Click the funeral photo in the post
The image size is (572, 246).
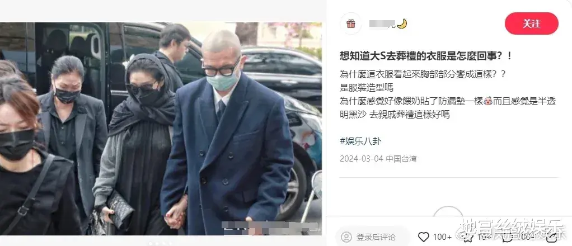pyautogui.click(x=161, y=129)
